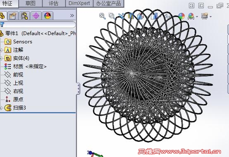Click the origin icon beside 原点
This screenshot has height=157, width=229.
click(7, 99)
